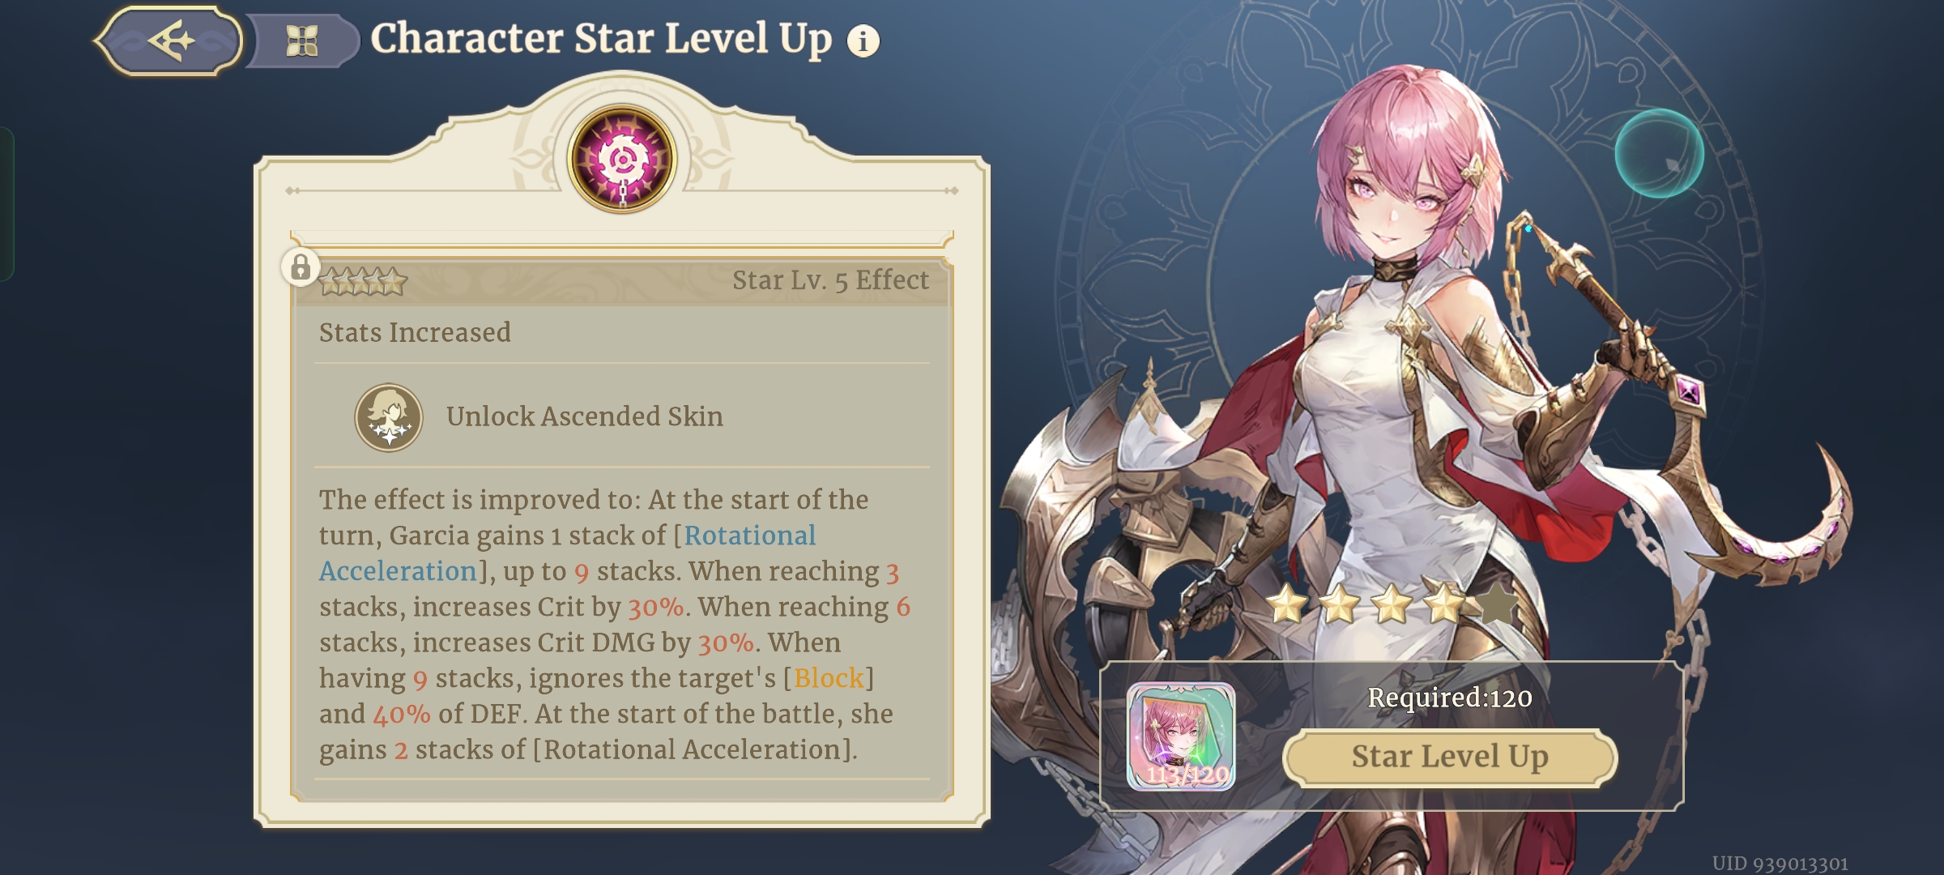Tap the five-star row in effect header

pos(363,282)
